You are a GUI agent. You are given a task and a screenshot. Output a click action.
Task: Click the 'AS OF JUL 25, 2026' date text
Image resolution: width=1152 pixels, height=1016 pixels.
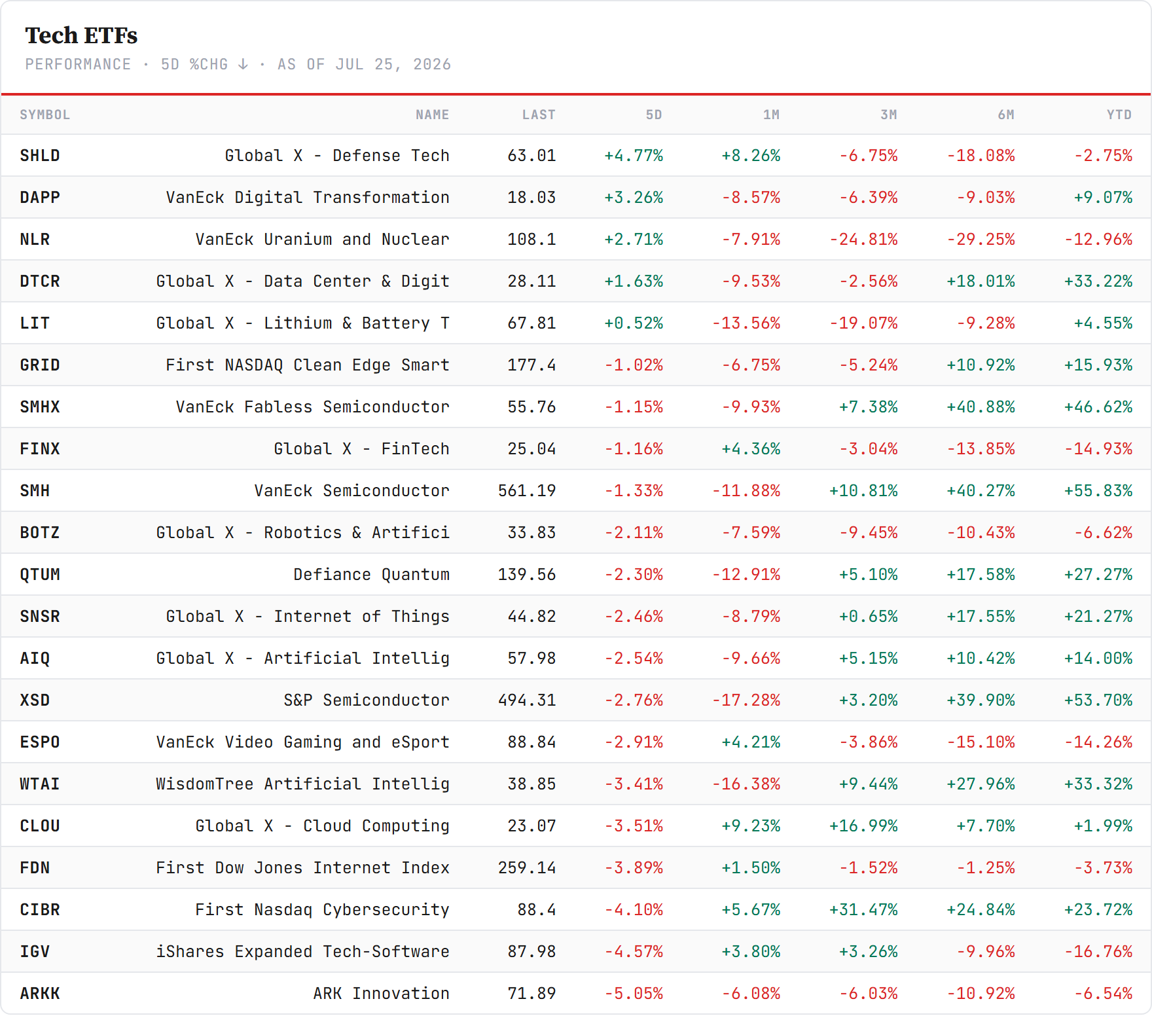coord(364,64)
